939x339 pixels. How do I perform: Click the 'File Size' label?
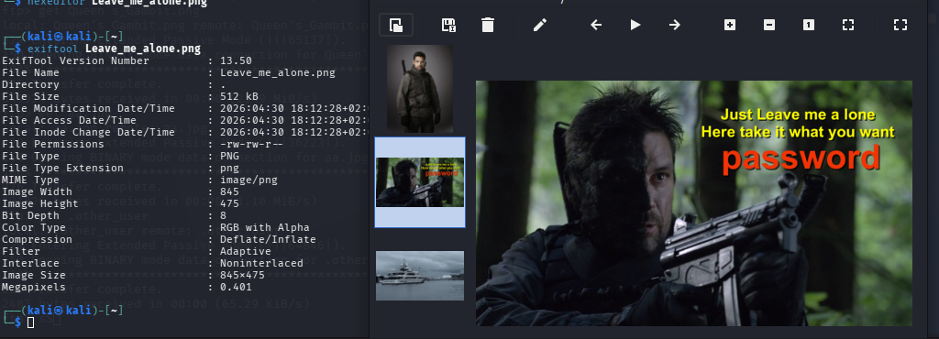click(30, 97)
